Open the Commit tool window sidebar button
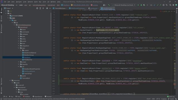Screen dimensions: 178x100 click(x=1, y=19)
